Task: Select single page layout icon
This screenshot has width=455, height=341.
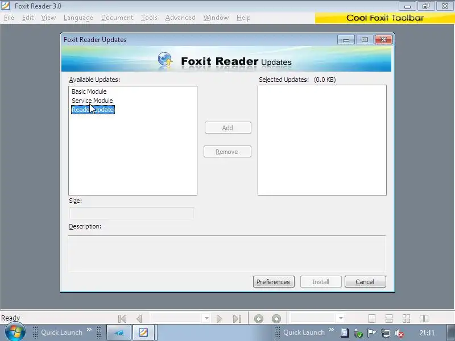Action: (x=372, y=318)
